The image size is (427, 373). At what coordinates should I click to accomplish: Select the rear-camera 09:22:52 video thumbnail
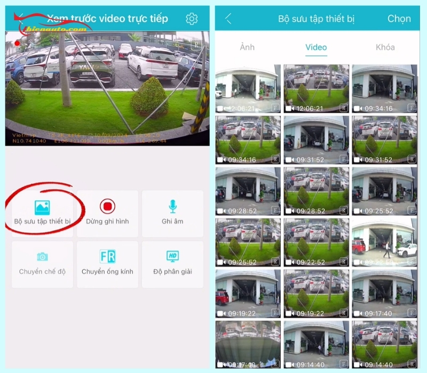(316, 242)
